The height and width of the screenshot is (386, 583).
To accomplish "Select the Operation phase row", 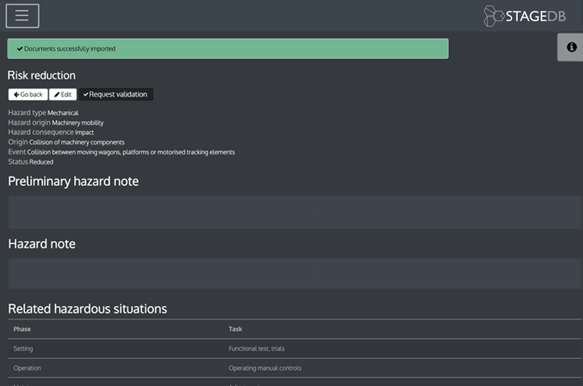I will pyautogui.click(x=27, y=368).
